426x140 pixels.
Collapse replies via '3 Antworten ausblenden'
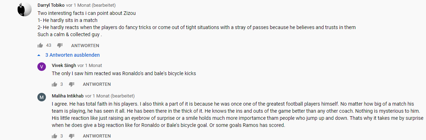(72, 55)
